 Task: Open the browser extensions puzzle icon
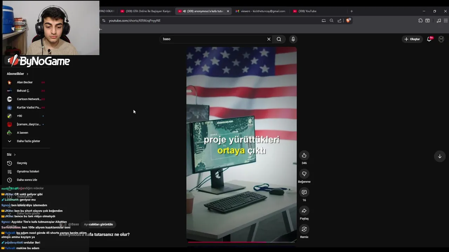(421, 21)
